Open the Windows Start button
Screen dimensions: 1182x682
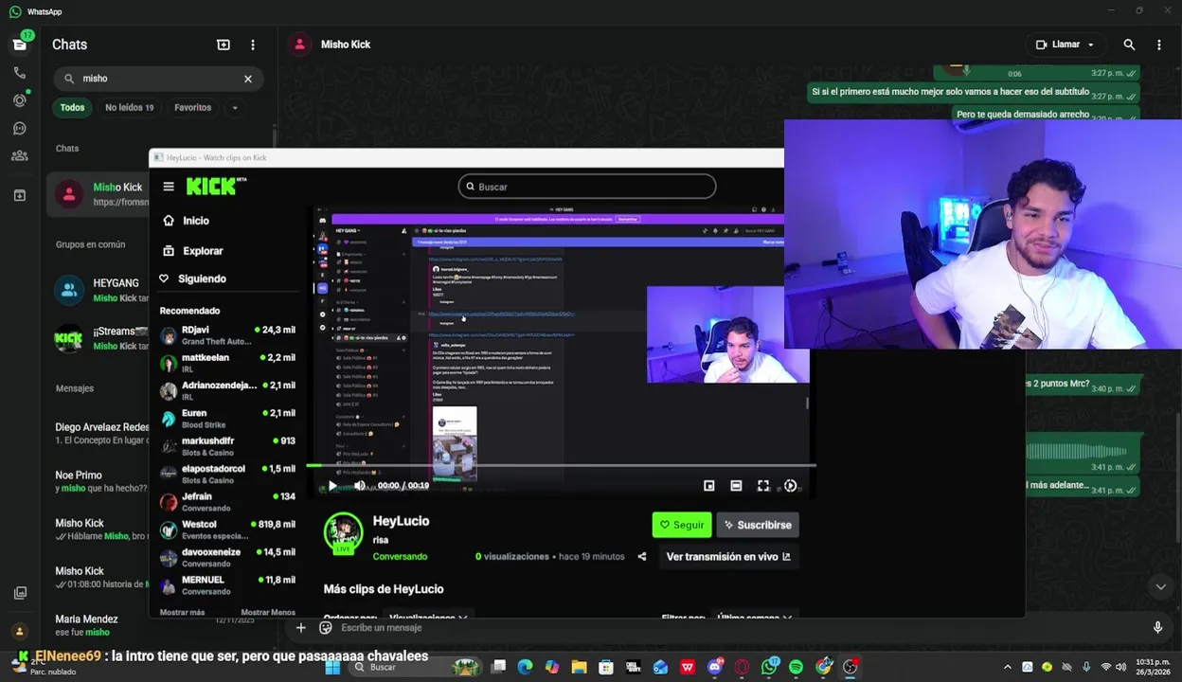pos(332,667)
